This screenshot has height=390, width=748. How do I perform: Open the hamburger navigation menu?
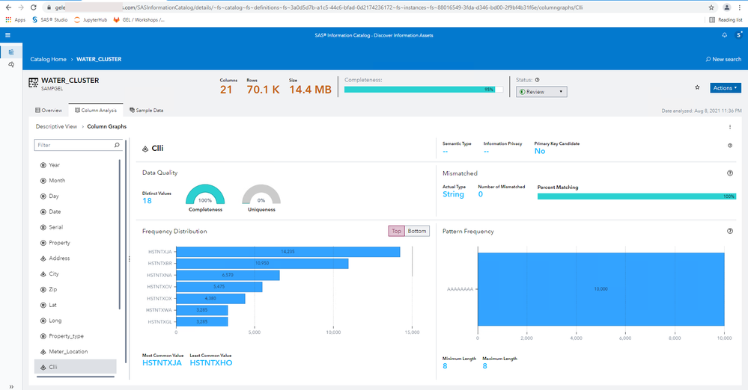[x=7, y=35]
